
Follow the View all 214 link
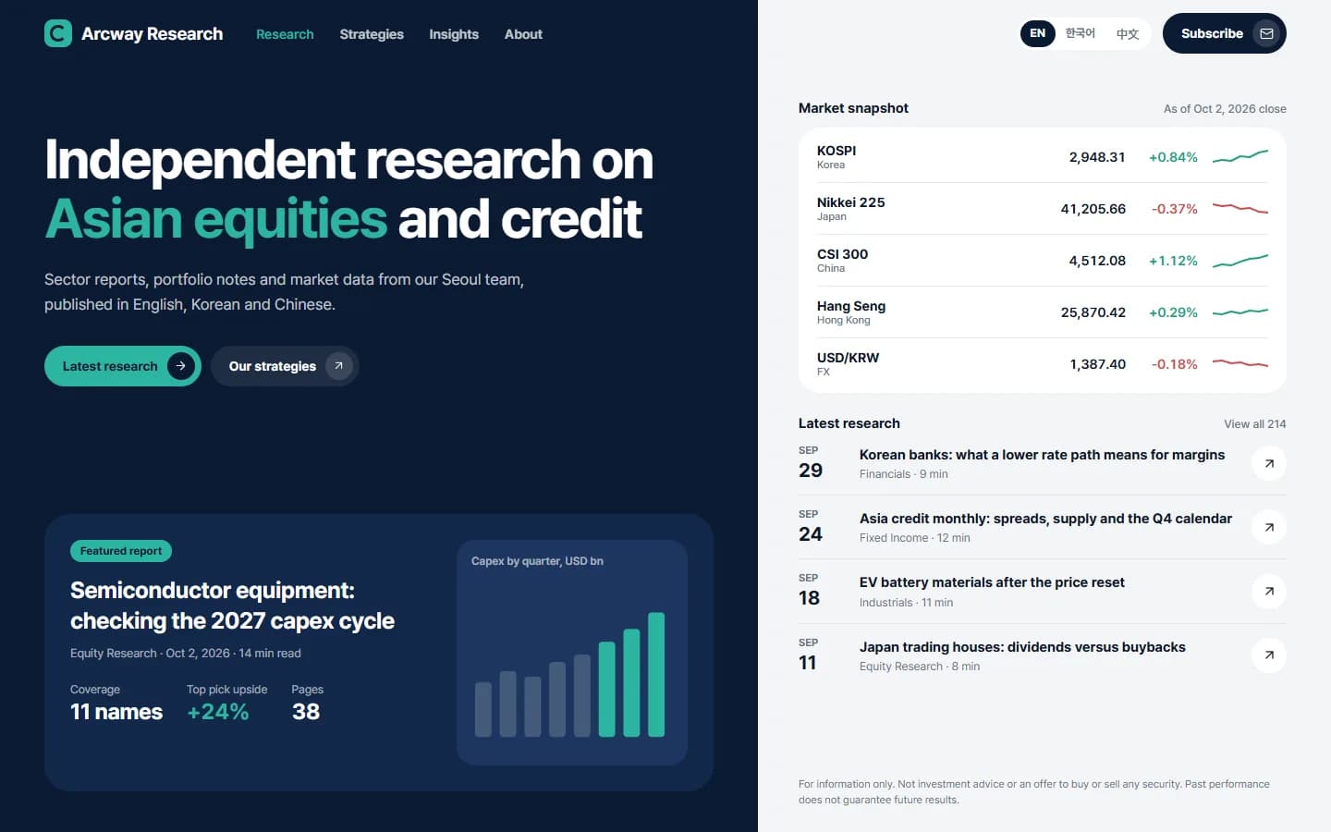point(1255,424)
